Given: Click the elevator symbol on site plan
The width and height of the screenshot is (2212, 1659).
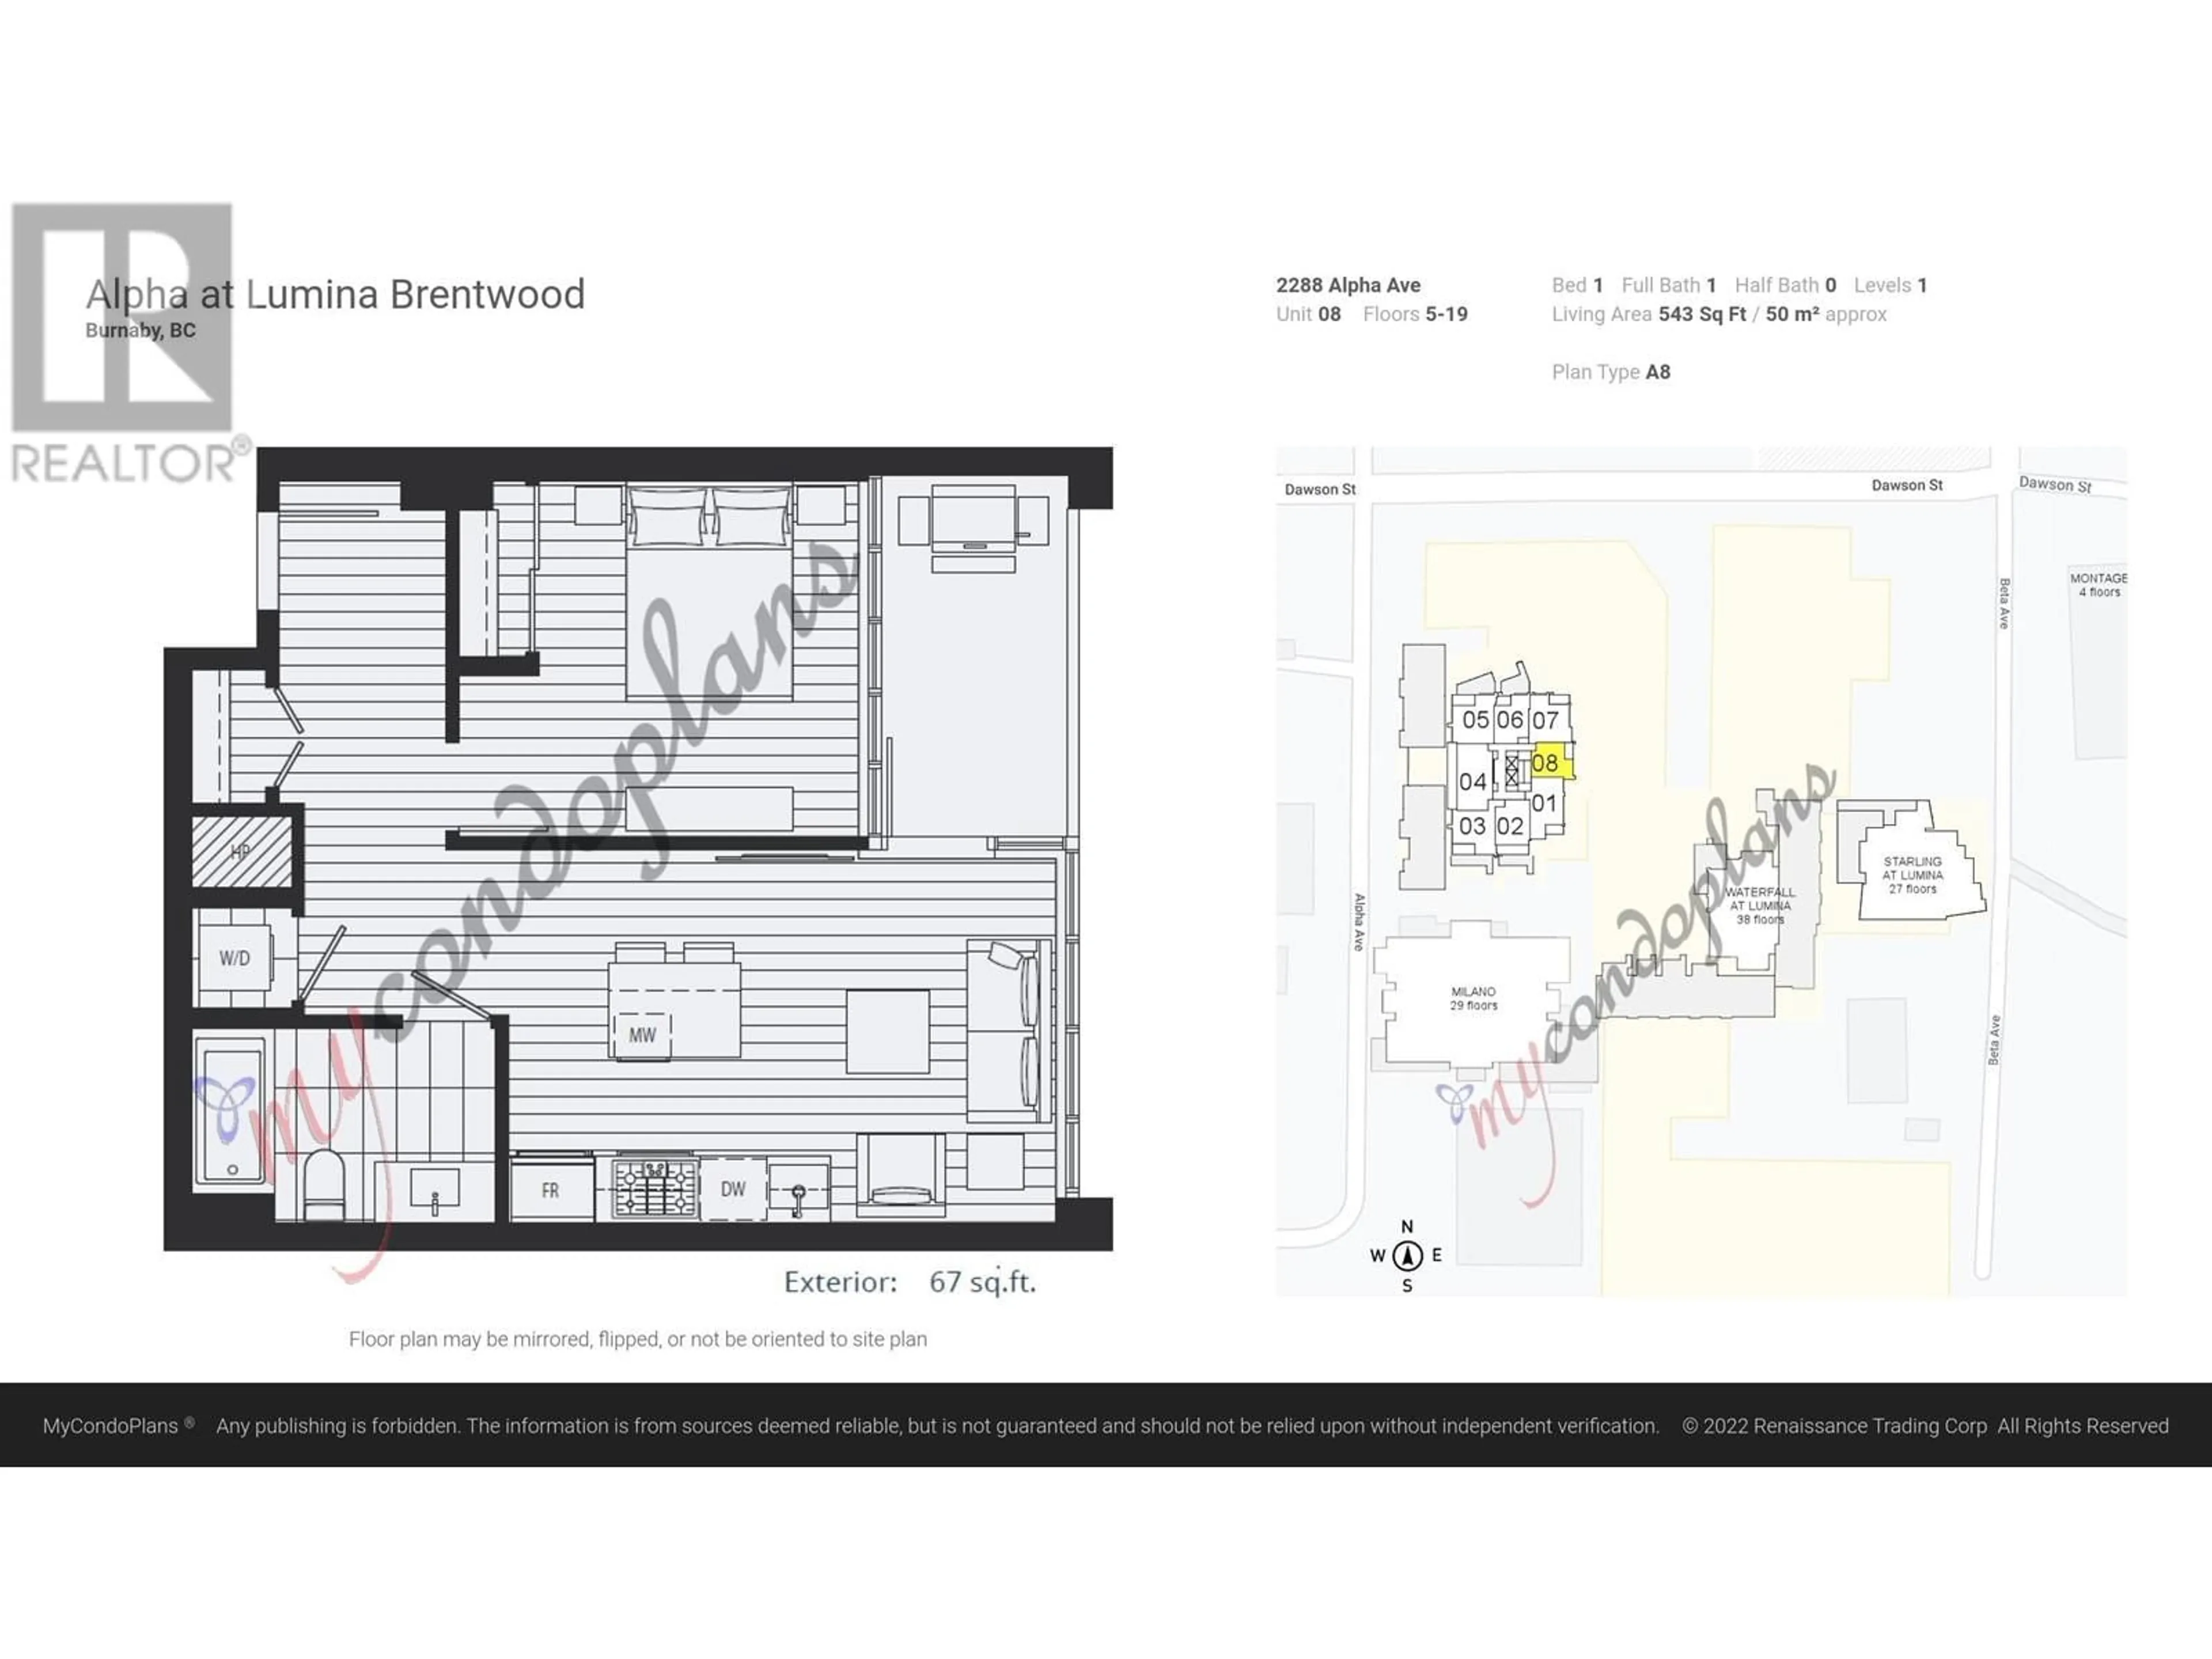Looking at the screenshot, I should pyautogui.click(x=1511, y=771).
